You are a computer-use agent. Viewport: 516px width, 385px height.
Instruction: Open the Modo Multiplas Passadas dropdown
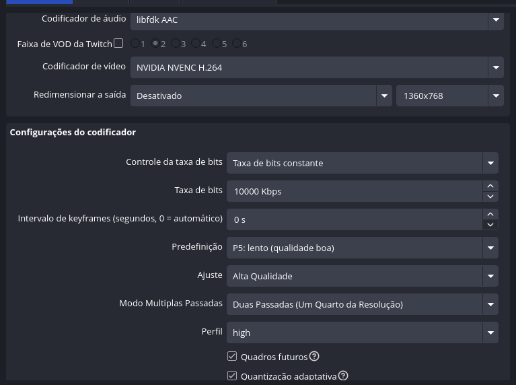(x=490, y=304)
